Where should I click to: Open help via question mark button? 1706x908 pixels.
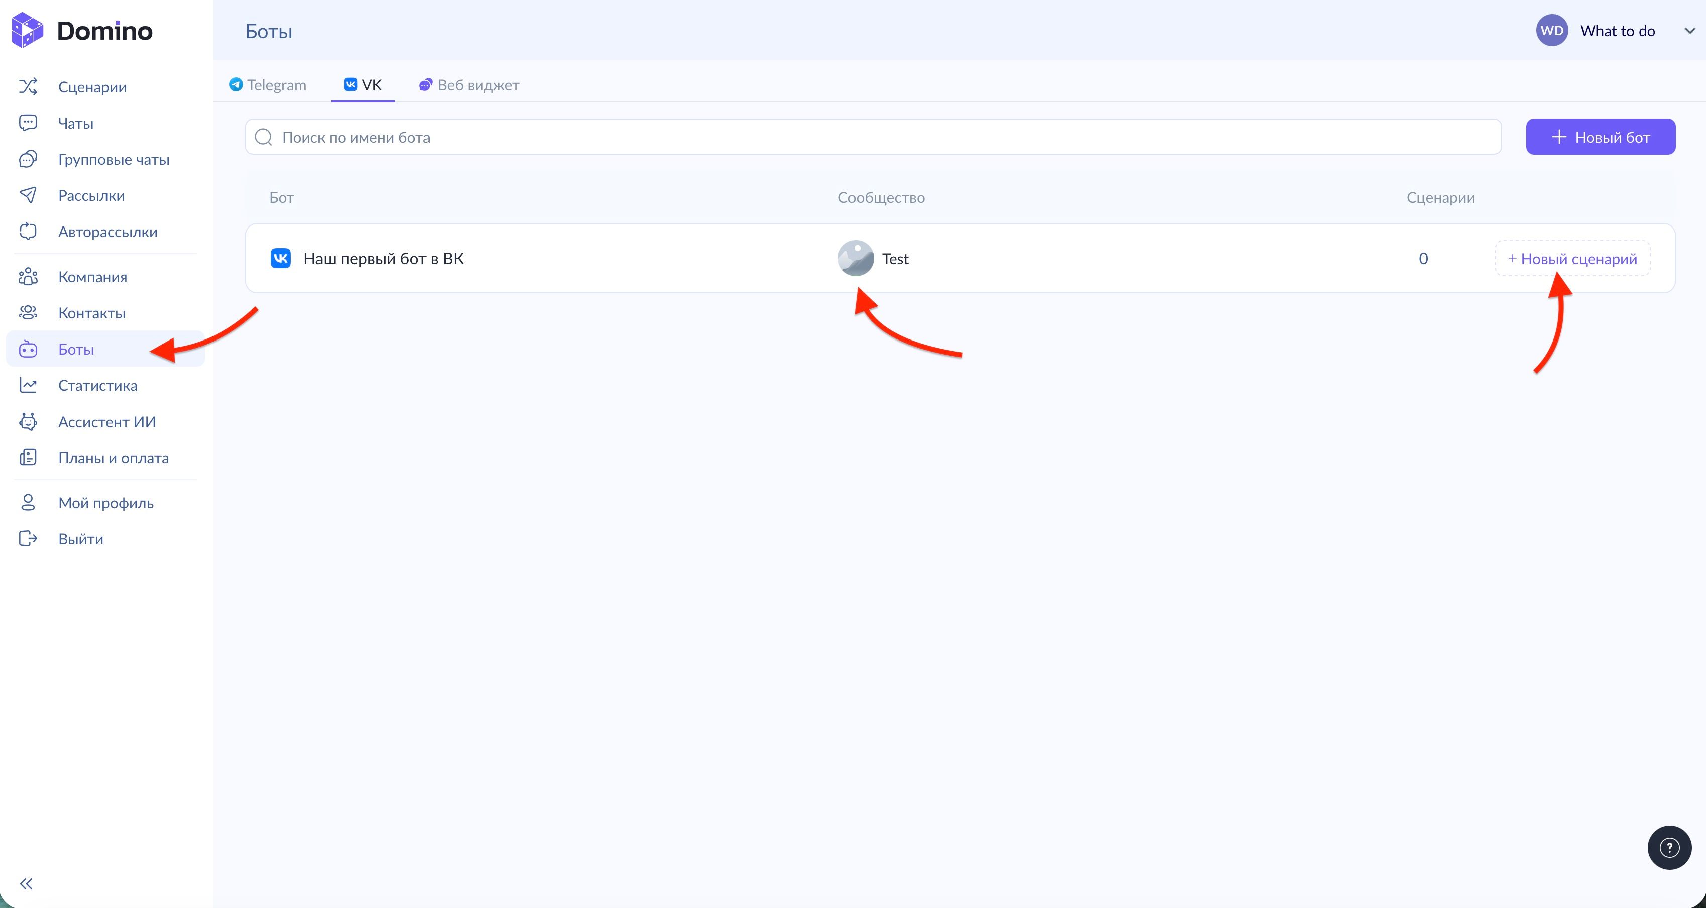pos(1669,847)
